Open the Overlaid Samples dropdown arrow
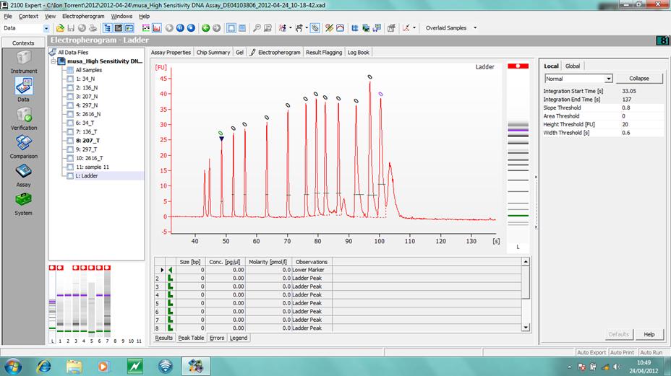The image size is (671, 376). tap(475, 27)
